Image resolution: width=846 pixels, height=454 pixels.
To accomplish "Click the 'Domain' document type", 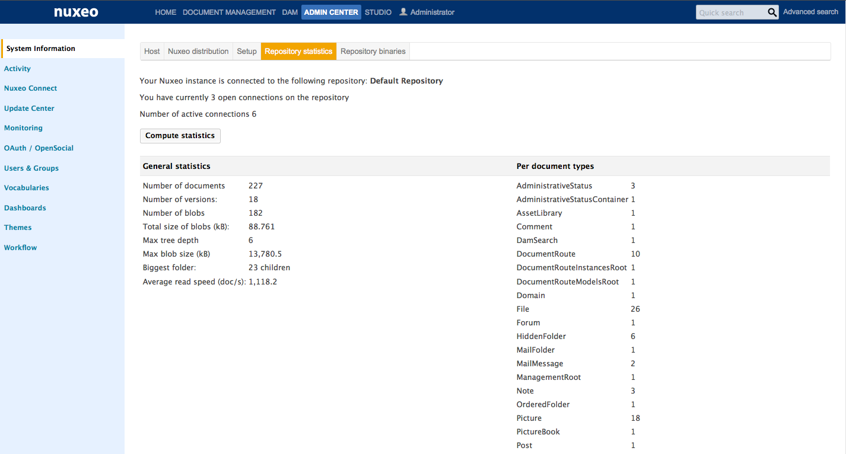I will 531,295.
